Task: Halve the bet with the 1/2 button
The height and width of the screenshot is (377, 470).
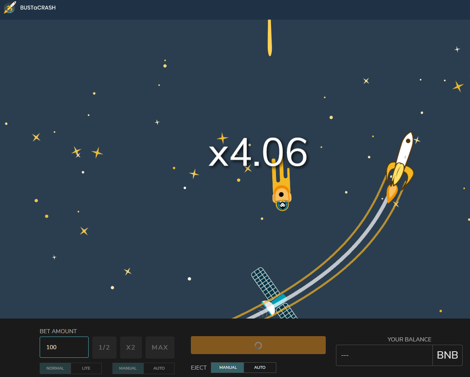Action: click(104, 348)
